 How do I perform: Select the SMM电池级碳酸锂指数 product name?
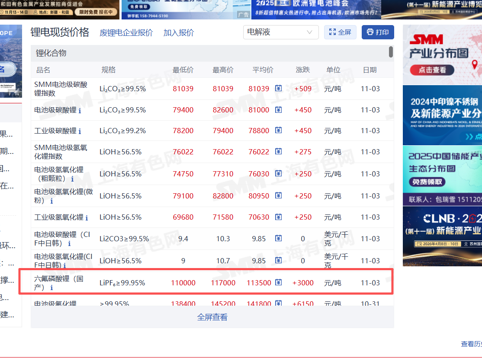coord(61,89)
